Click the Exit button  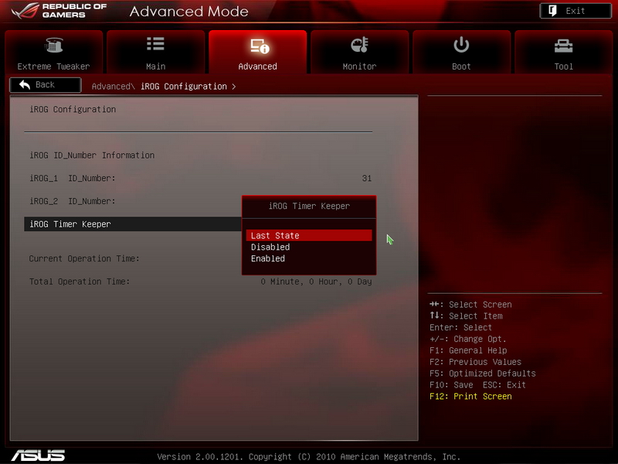(x=576, y=11)
